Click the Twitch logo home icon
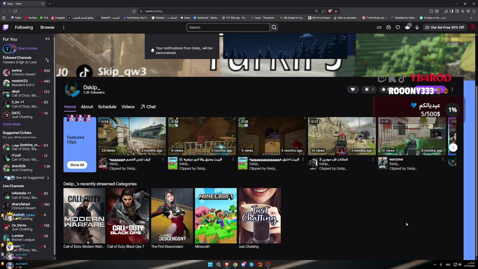The height and width of the screenshot is (269, 478). click(6, 27)
